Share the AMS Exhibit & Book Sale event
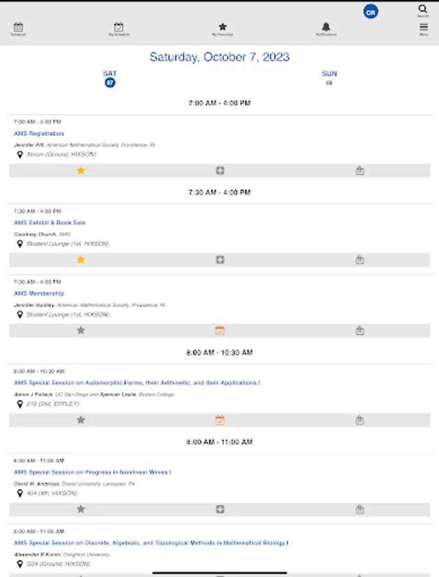Viewport: 439px width, 577px height. pos(359,260)
